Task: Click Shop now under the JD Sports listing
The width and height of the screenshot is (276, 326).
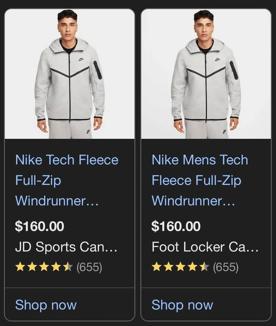Action: 46,305
